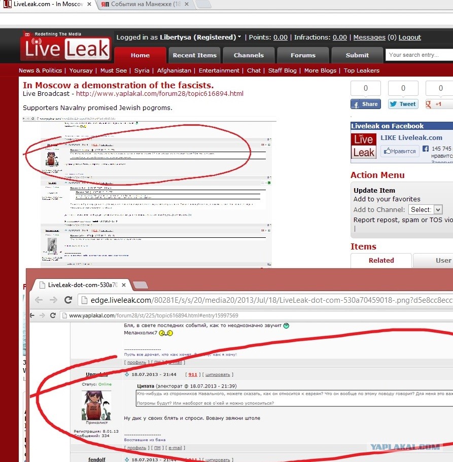The height and width of the screenshot is (462, 453).
Task: Click the Update Item action
Action: pyautogui.click(x=374, y=190)
